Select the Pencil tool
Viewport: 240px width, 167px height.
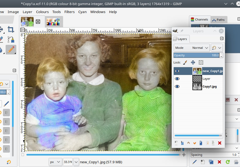(x=11, y=49)
